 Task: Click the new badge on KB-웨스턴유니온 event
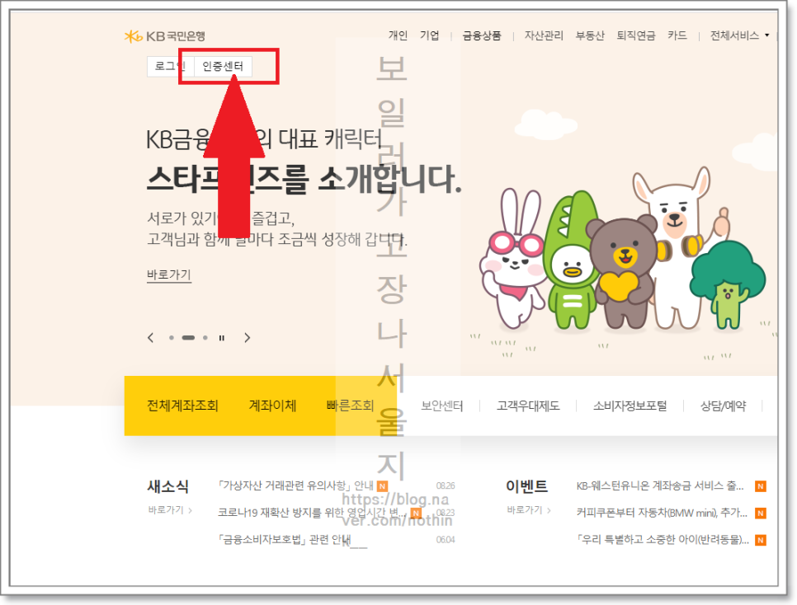(x=761, y=486)
